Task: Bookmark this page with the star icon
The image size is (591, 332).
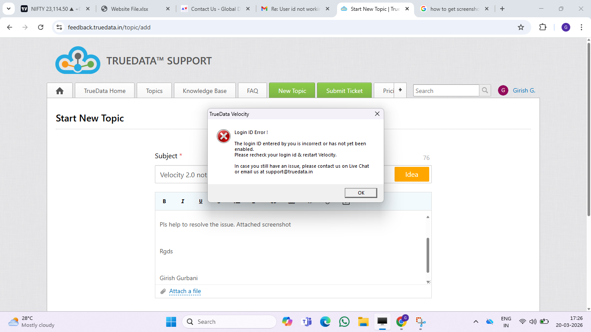Action: point(521,27)
